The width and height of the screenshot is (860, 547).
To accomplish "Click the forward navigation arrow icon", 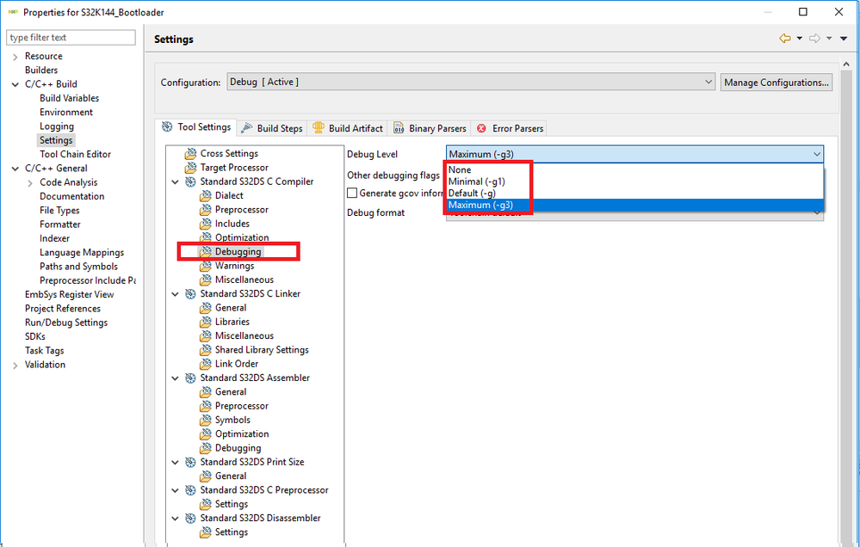I will click(x=815, y=39).
